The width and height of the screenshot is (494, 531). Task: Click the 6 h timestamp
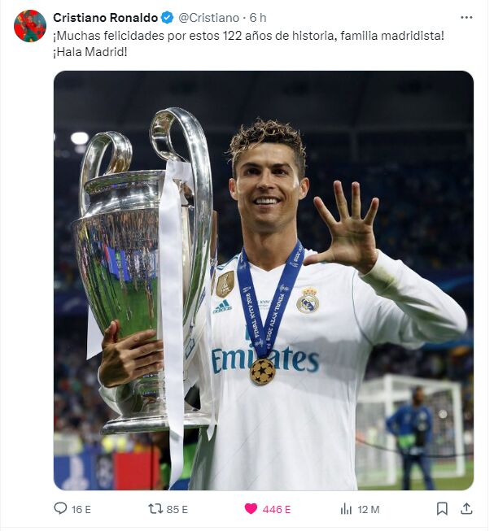[258, 18]
